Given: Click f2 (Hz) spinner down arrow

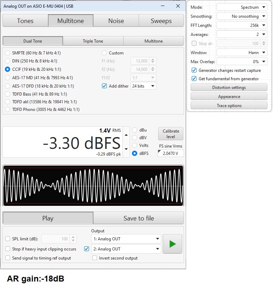Looking at the screenshot, I should 153,71.
